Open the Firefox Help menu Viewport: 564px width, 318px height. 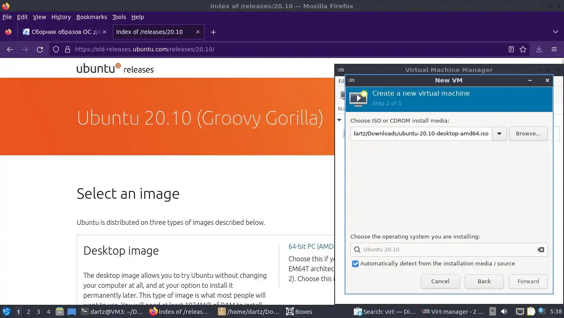[137, 17]
